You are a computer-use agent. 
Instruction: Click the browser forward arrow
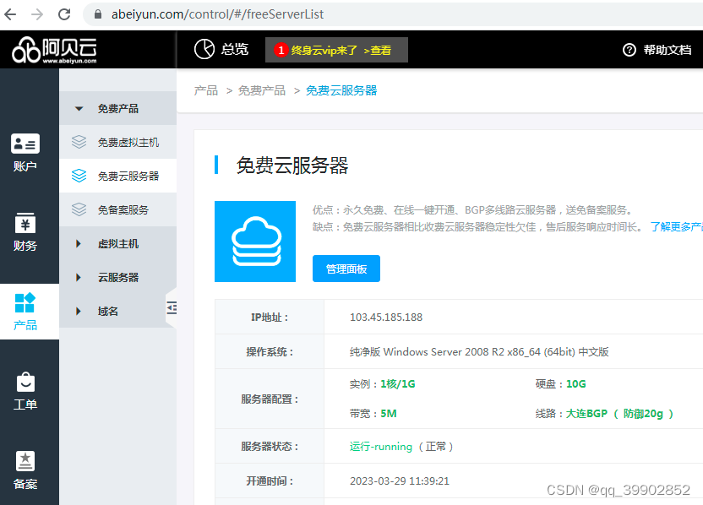click(37, 14)
